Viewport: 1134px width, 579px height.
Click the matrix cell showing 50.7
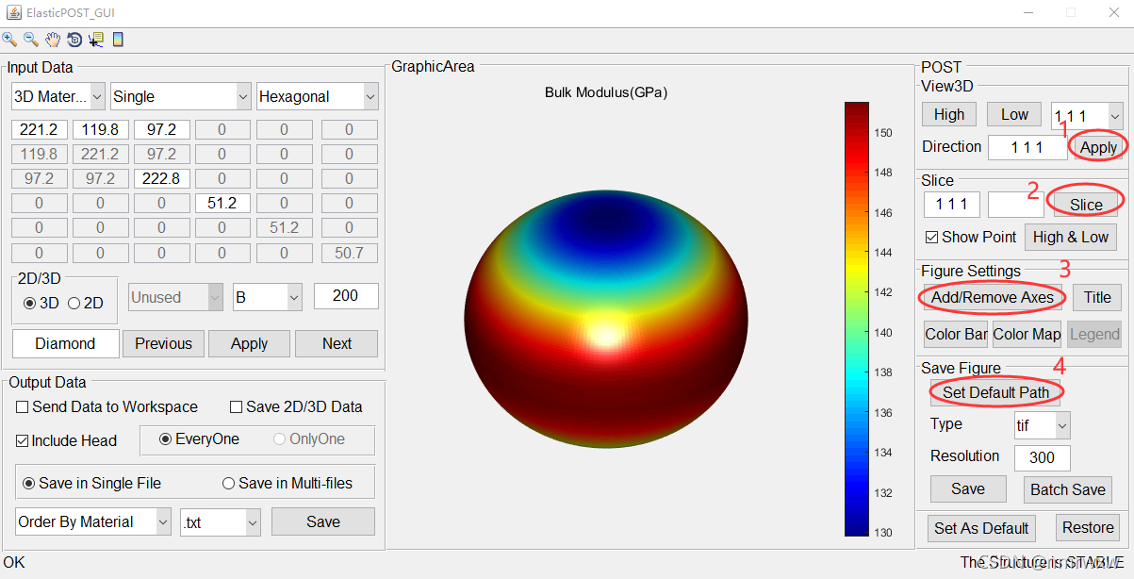click(x=349, y=253)
